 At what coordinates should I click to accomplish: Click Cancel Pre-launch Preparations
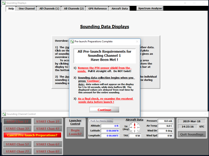point(32,135)
